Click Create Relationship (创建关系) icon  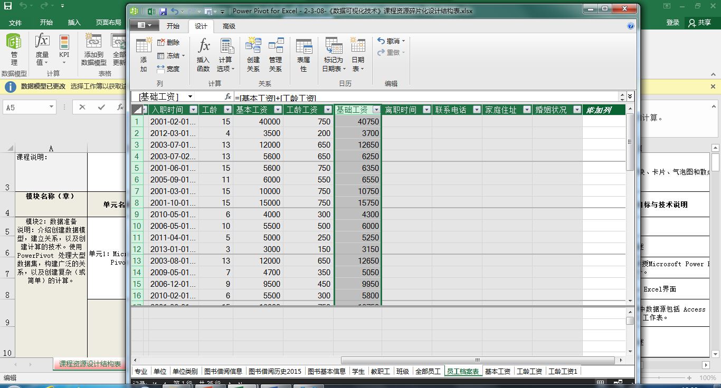click(253, 55)
